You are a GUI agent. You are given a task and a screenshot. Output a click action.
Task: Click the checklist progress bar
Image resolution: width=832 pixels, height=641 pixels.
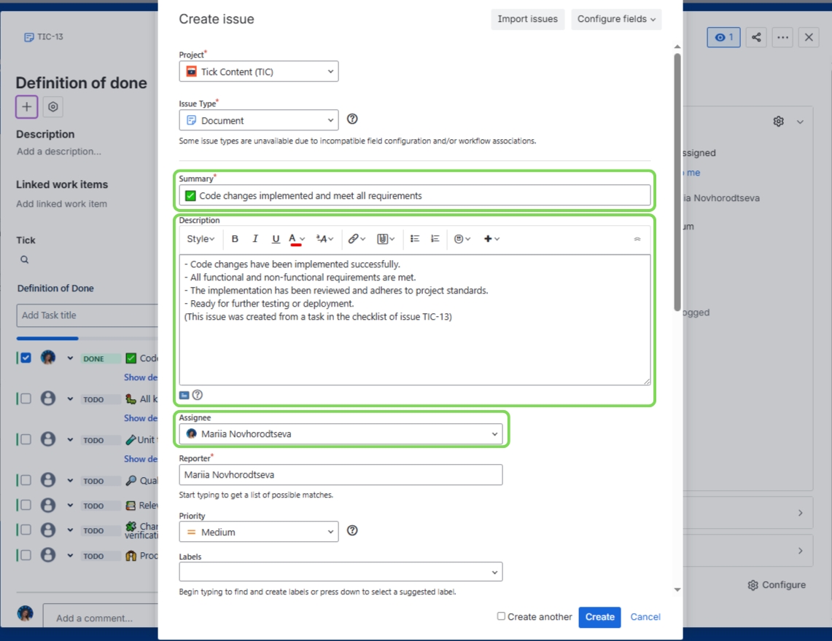(x=47, y=338)
